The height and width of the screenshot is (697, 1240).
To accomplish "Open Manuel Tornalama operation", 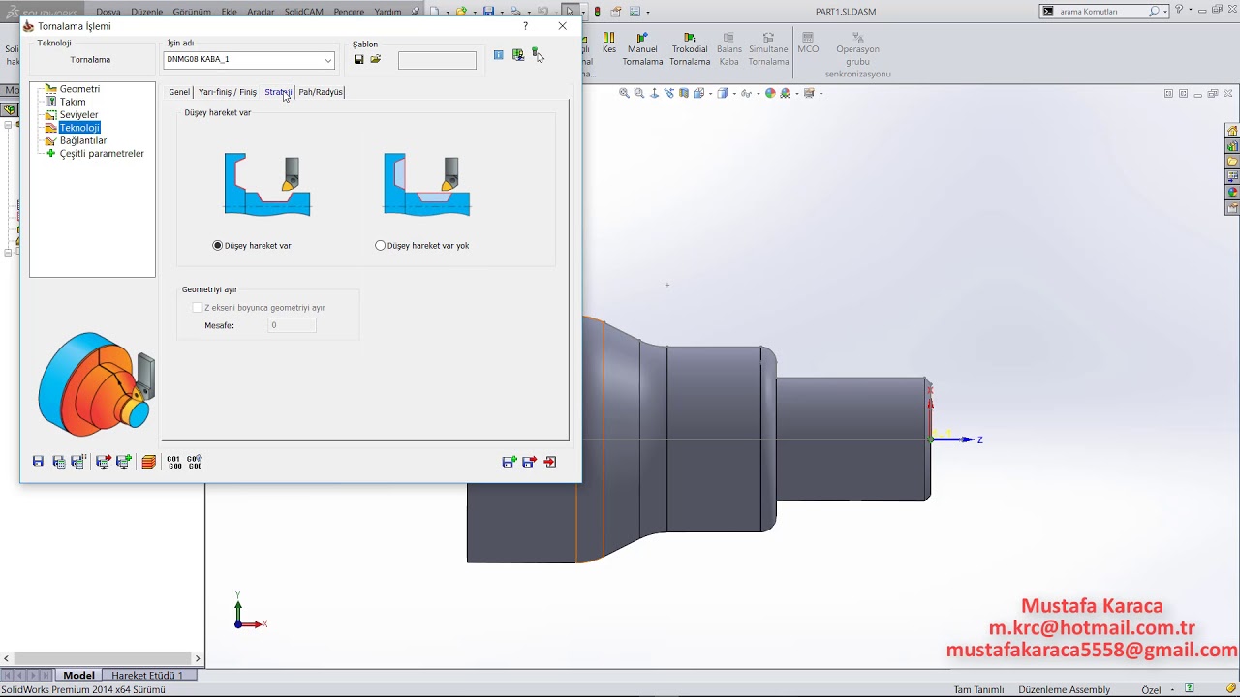I will (642, 49).
